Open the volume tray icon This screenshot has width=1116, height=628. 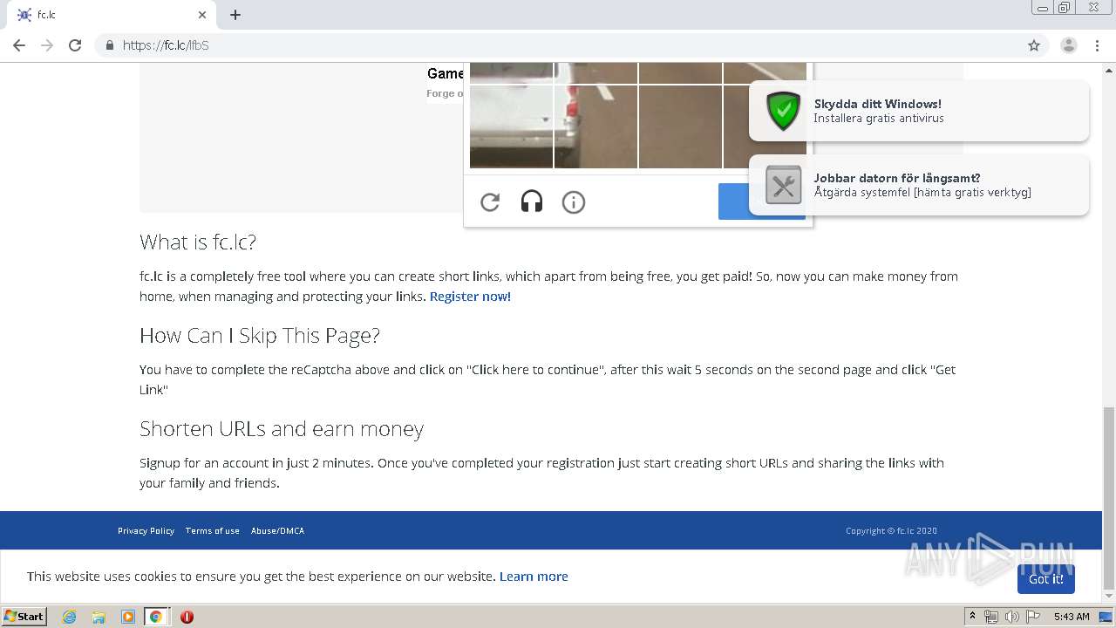[x=1011, y=617]
